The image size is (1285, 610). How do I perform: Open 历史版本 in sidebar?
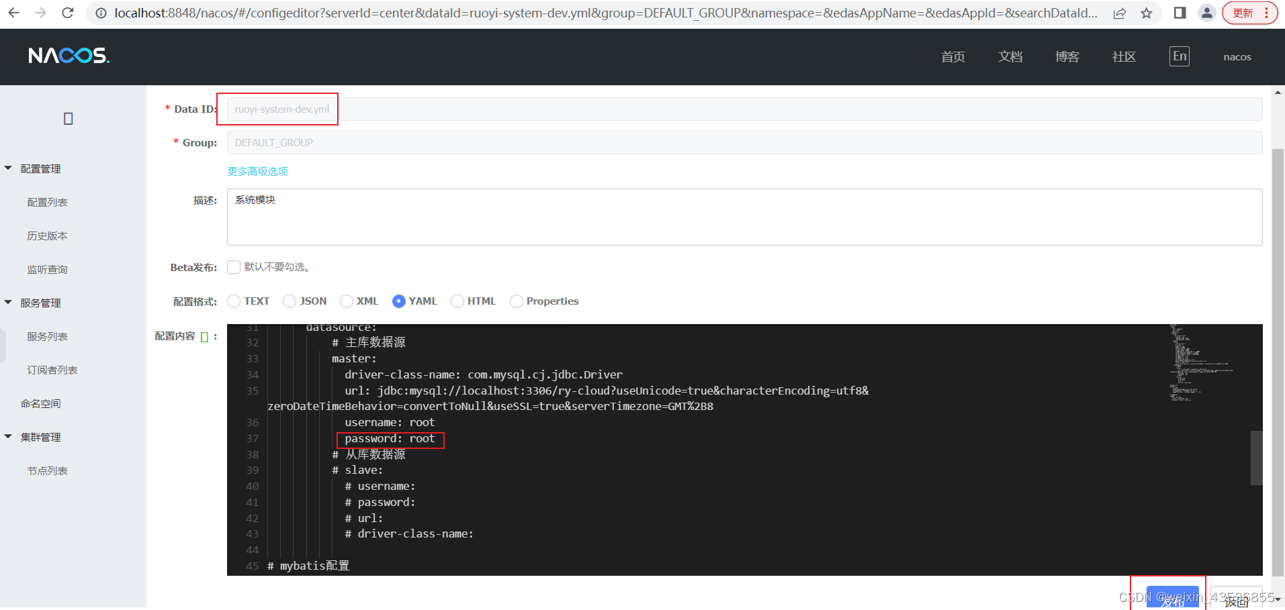click(x=47, y=236)
